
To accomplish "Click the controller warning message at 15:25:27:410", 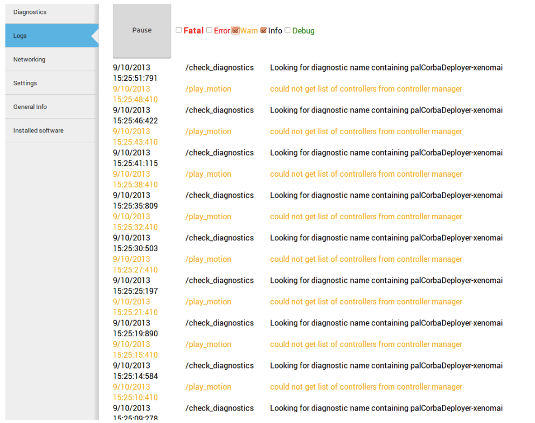I will (366, 259).
